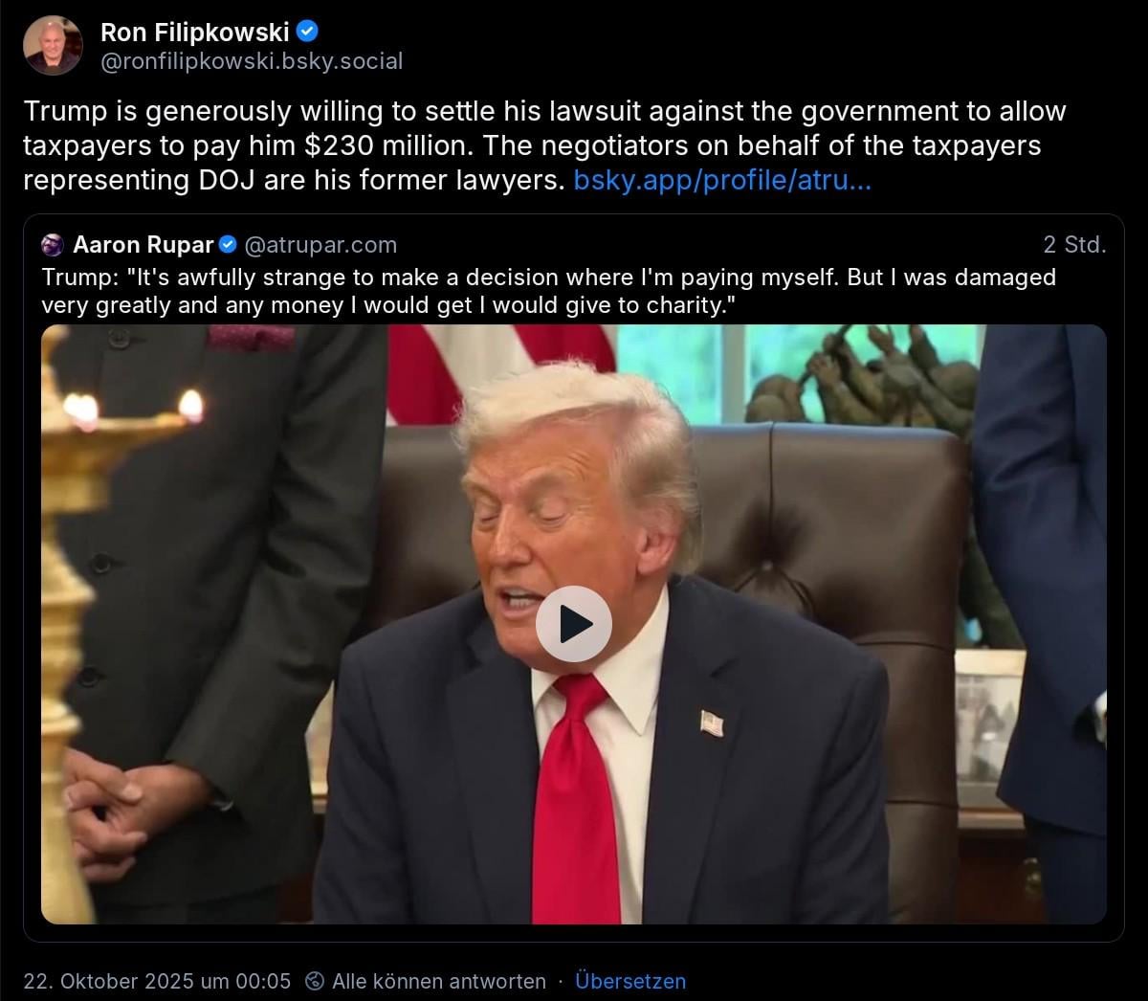Click the @ronfilipkowski.bsky.social handle
The height and width of the screenshot is (1001, 1148).
252,61
